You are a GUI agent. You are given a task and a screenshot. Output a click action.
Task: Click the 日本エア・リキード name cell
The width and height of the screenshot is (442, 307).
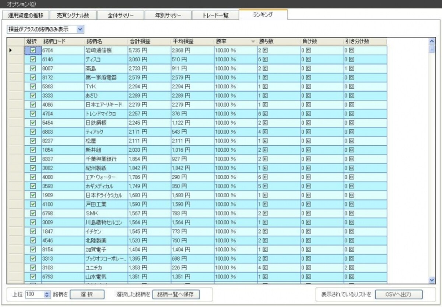coord(106,105)
